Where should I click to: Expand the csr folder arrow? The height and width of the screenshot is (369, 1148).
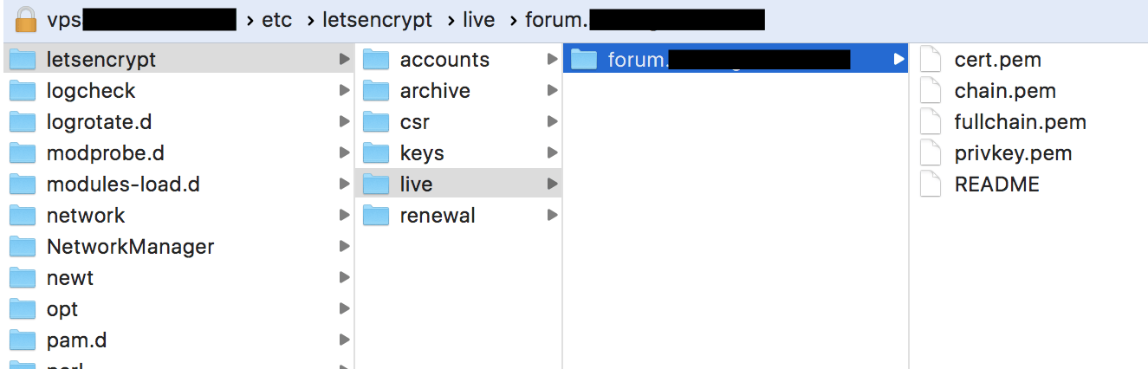click(x=552, y=122)
